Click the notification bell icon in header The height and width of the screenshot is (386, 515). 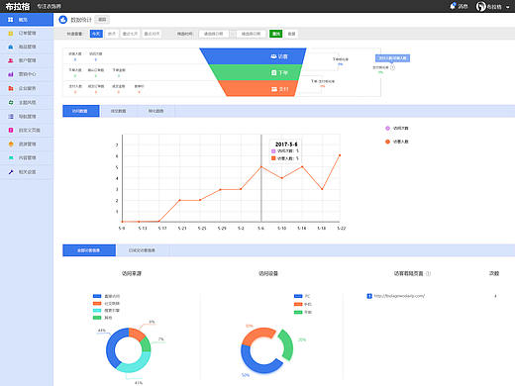tap(453, 6)
